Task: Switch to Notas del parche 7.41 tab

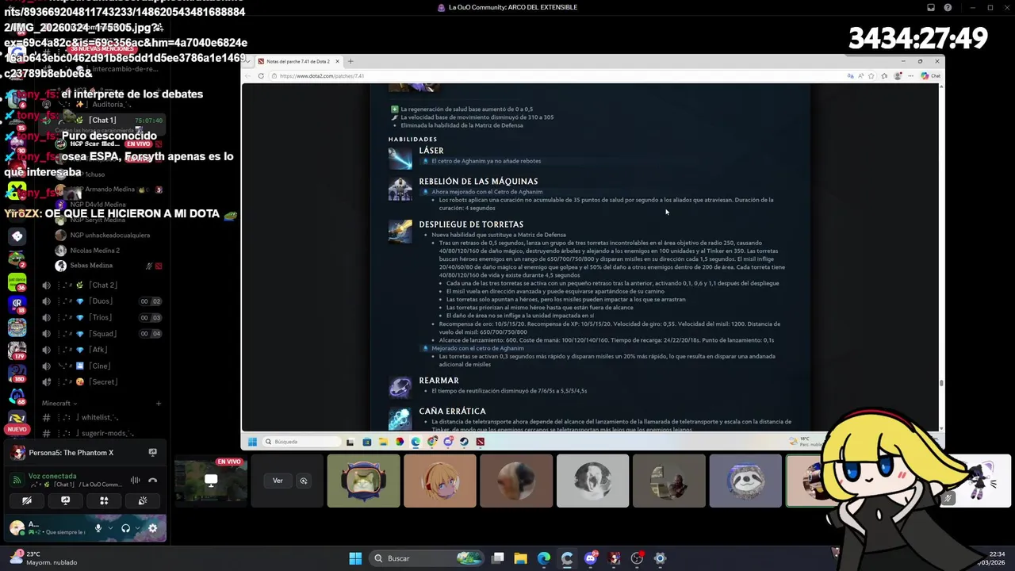Action: point(297,61)
